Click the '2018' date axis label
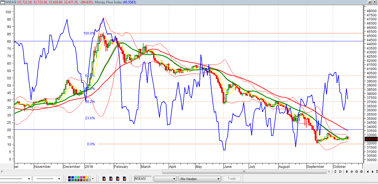Screen dimensions: 378x184 pos(90,167)
